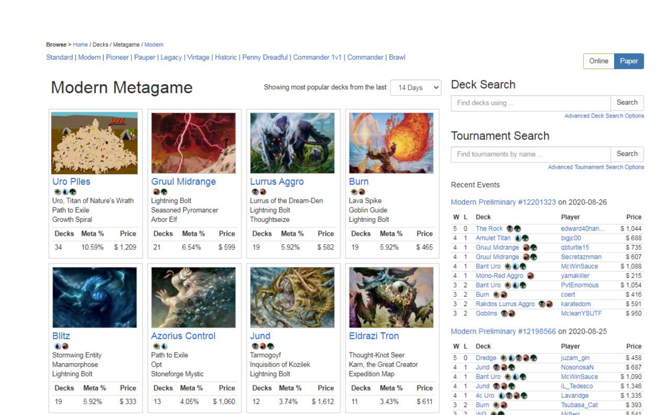Open Advanced Tournament Search Options link
656x415 pixels.
(596, 167)
